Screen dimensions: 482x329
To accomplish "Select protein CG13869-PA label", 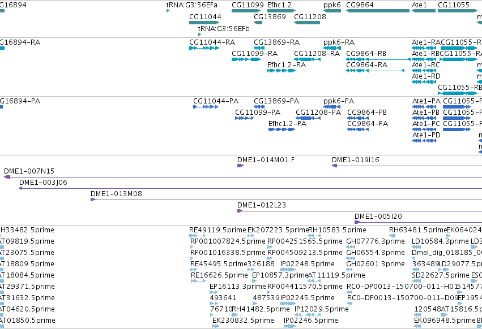I will pos(276,101).
